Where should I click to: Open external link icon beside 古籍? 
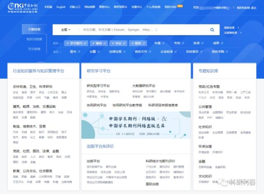99,52
